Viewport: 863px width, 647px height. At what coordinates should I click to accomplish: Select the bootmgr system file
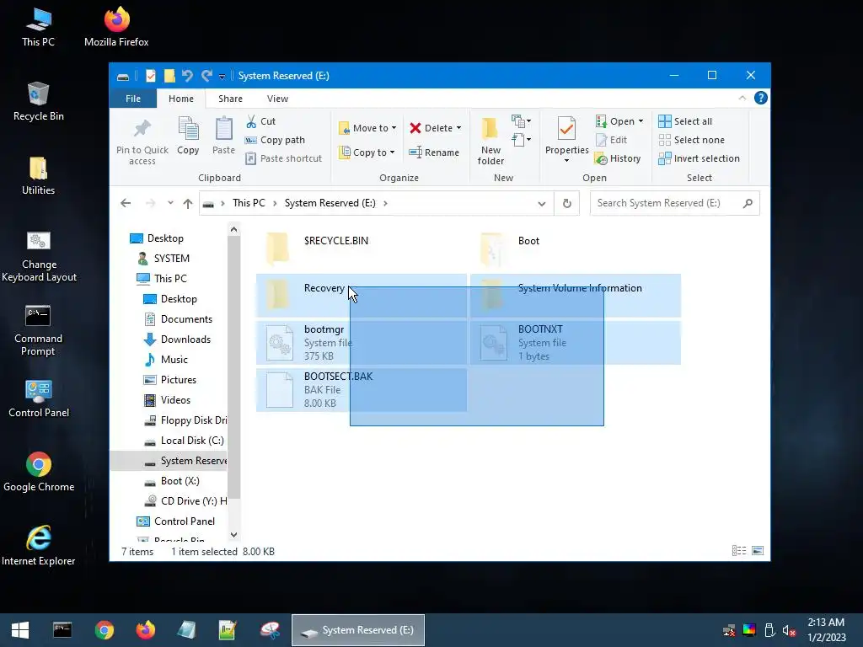pos(361,343)
